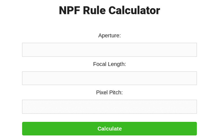Select the page title text
This screenshot has width=222, height=139.
[109, 11]
